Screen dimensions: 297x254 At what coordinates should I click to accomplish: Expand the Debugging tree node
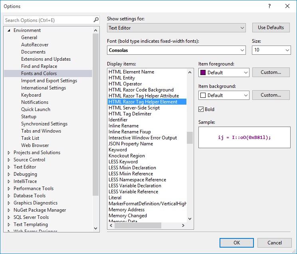coord(9,174)
